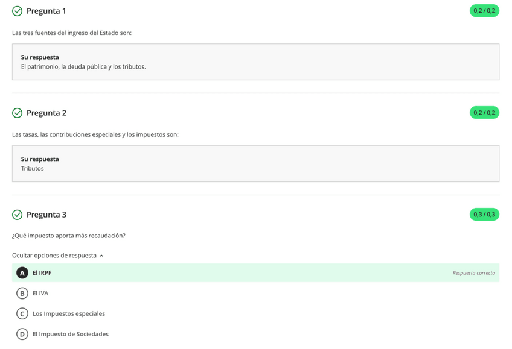
Task: Click the Respuesta correcta label
Action: point(473,273)
